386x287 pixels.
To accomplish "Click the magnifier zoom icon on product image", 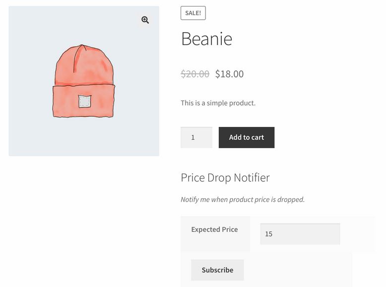I will tap(145, 20).
